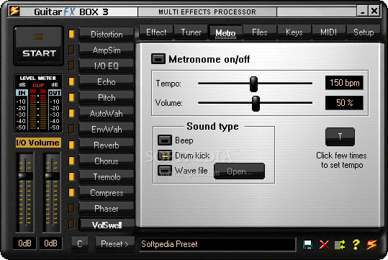Click the Tempo slider handle
The height and width of the screenshot is (260, 388).
click(253, 84)
